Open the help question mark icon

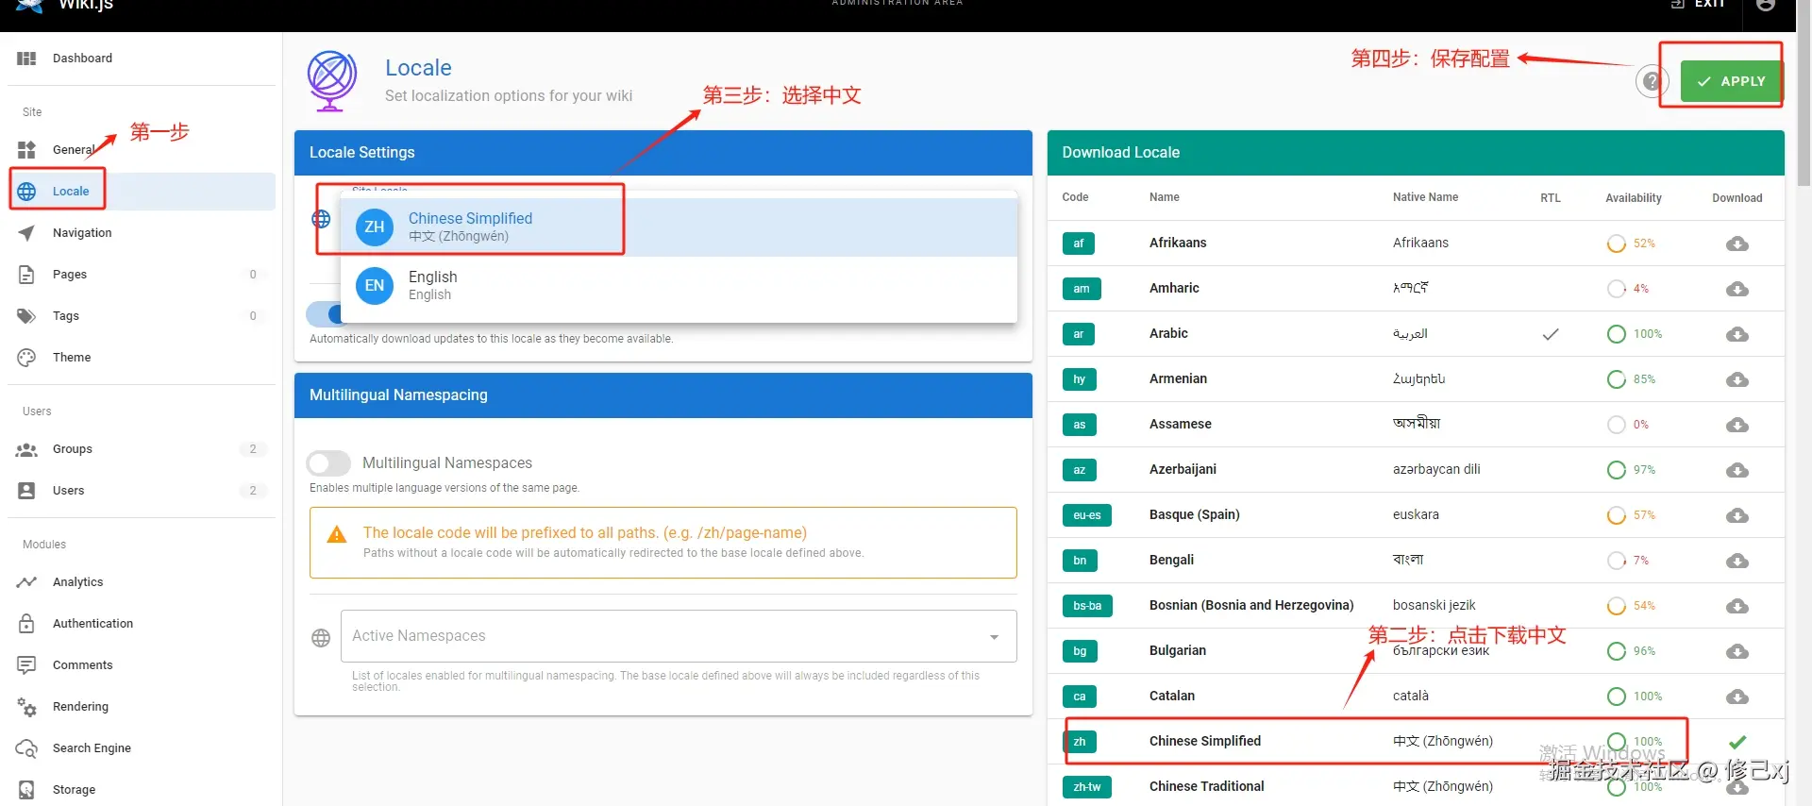coord(1652,82)
